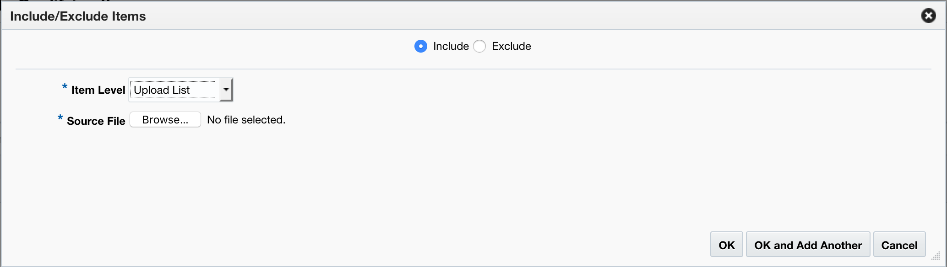Click OK and Add Another

(807, 245)
